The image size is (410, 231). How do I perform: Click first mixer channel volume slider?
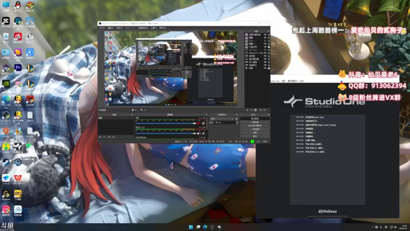coord(166,123)
